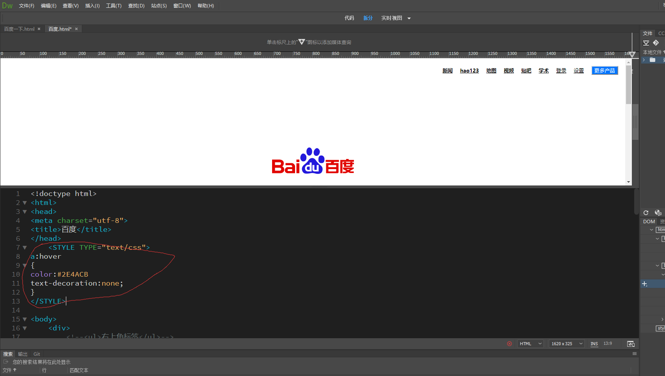
Task: Click the 文件 column header in search results
Action: pyautogui.click(x=9, y=370)
